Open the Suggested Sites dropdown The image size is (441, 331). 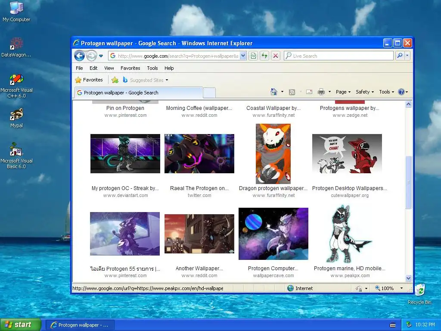(x=146, y=80)
